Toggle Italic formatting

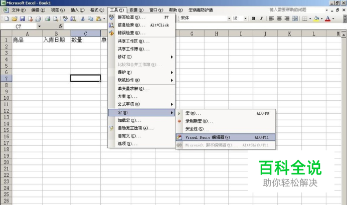click(x=261, y=19)
